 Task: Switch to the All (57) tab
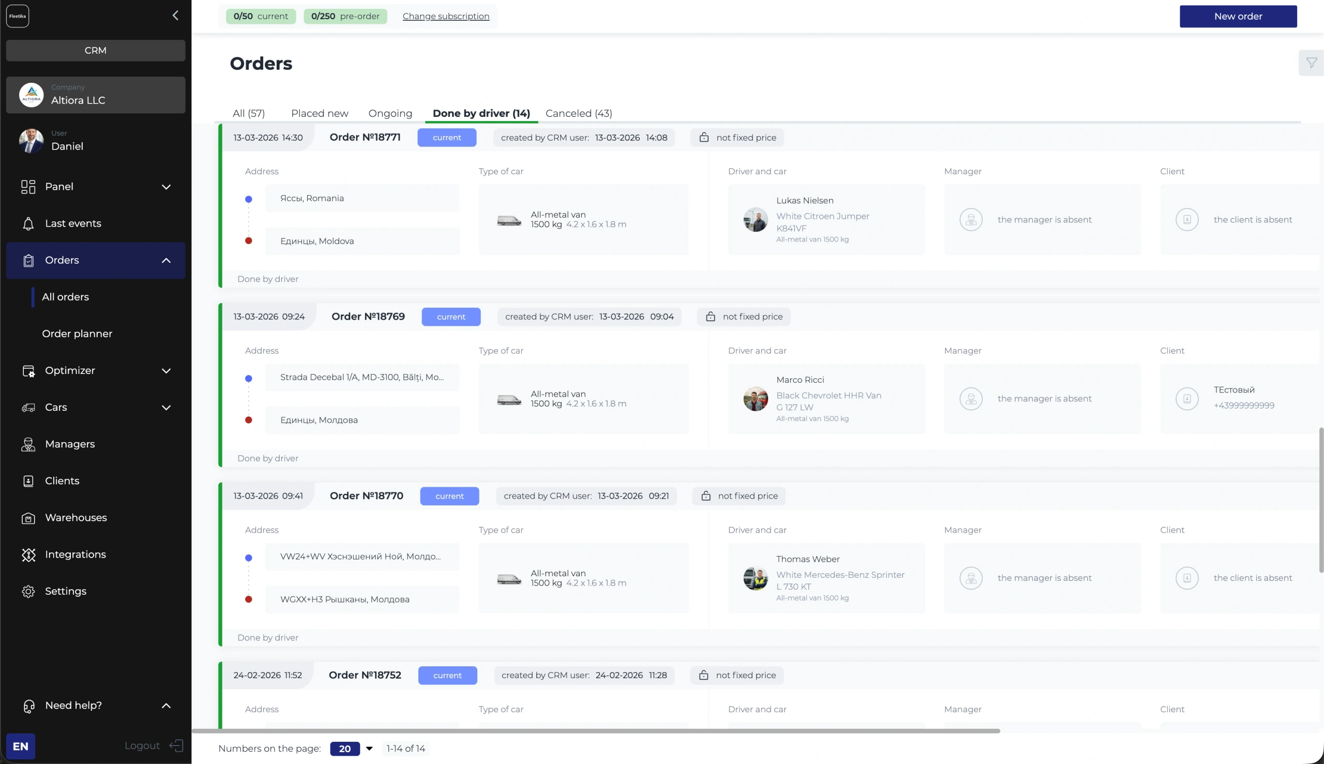pos(249,113)
